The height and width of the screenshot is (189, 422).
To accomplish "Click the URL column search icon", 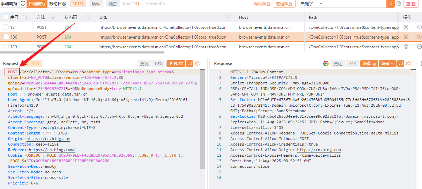I will click(x=228, y=17).
